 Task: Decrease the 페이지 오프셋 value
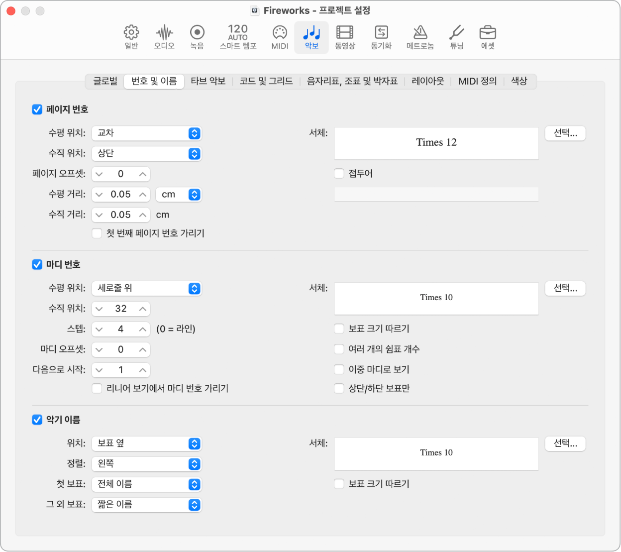(x=99, y=174)
